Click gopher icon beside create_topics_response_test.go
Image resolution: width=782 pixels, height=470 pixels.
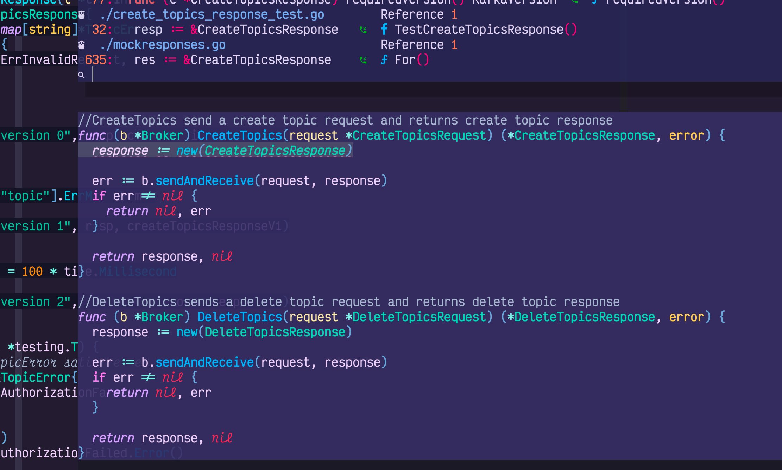[x=82, y=15]
